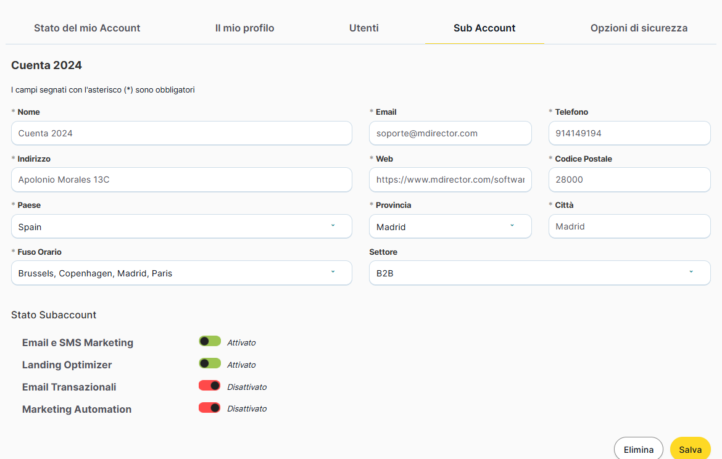The width and height of the screenshot is (722, 459).
Task: Expand the Provincia dropdown
Action: pos(450,226)
